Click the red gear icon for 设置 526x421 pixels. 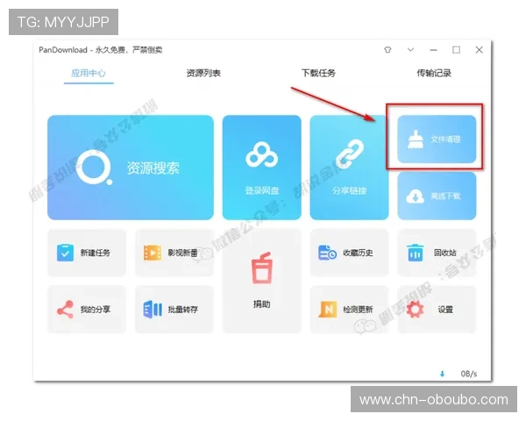415,310
